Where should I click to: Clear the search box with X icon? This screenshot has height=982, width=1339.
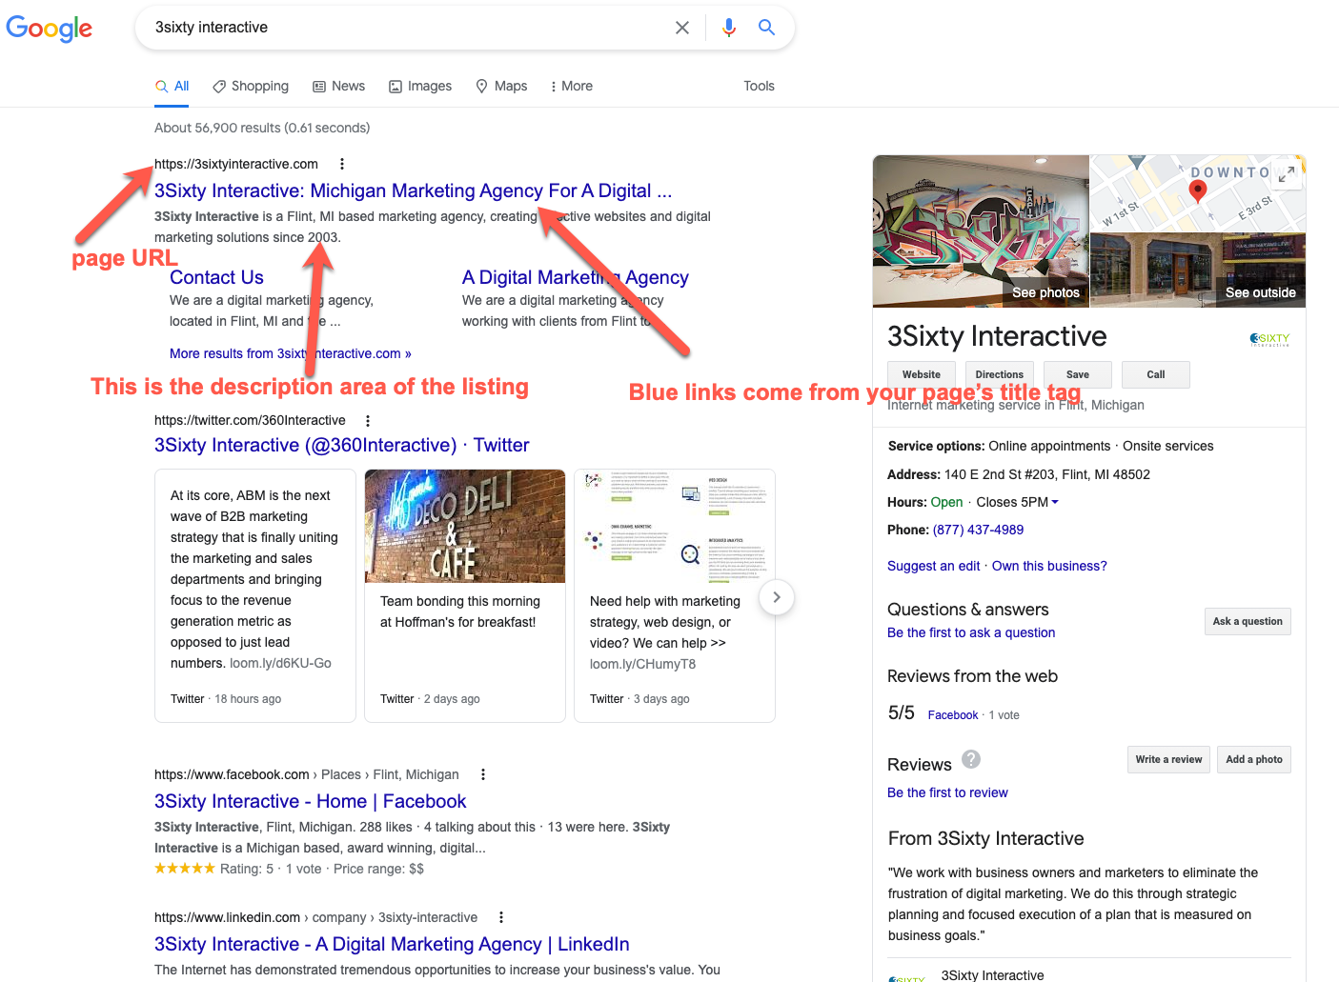[682, 28]
